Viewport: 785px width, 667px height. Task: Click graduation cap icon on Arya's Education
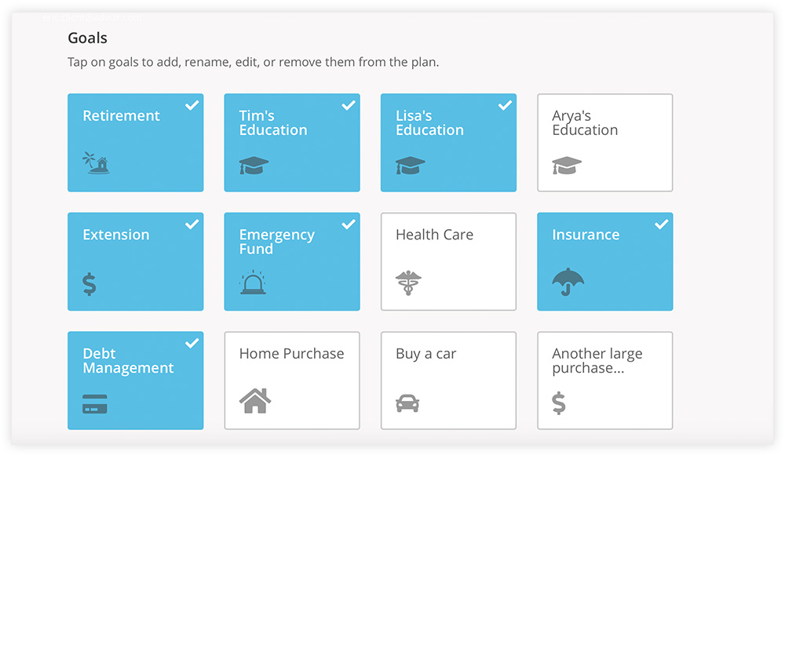567,165
